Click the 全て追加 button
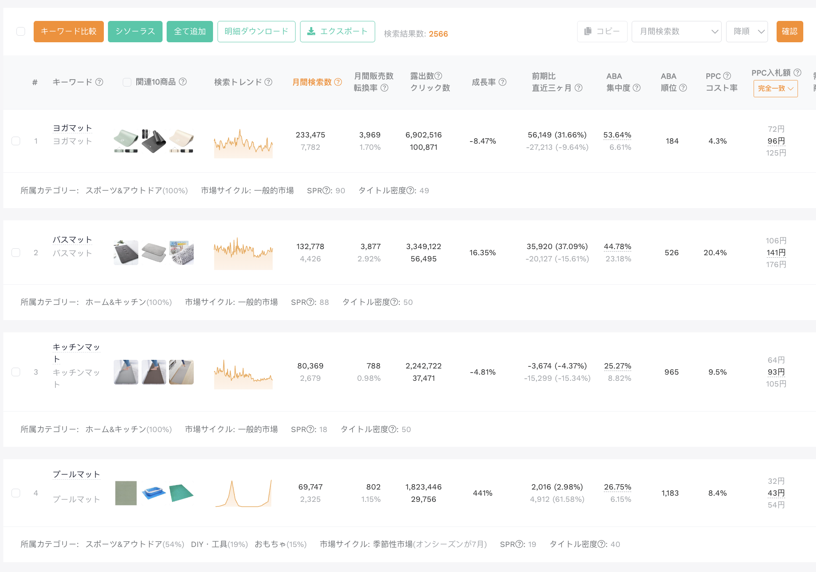This screenshot has width=816, height=572. coord(190,32)
